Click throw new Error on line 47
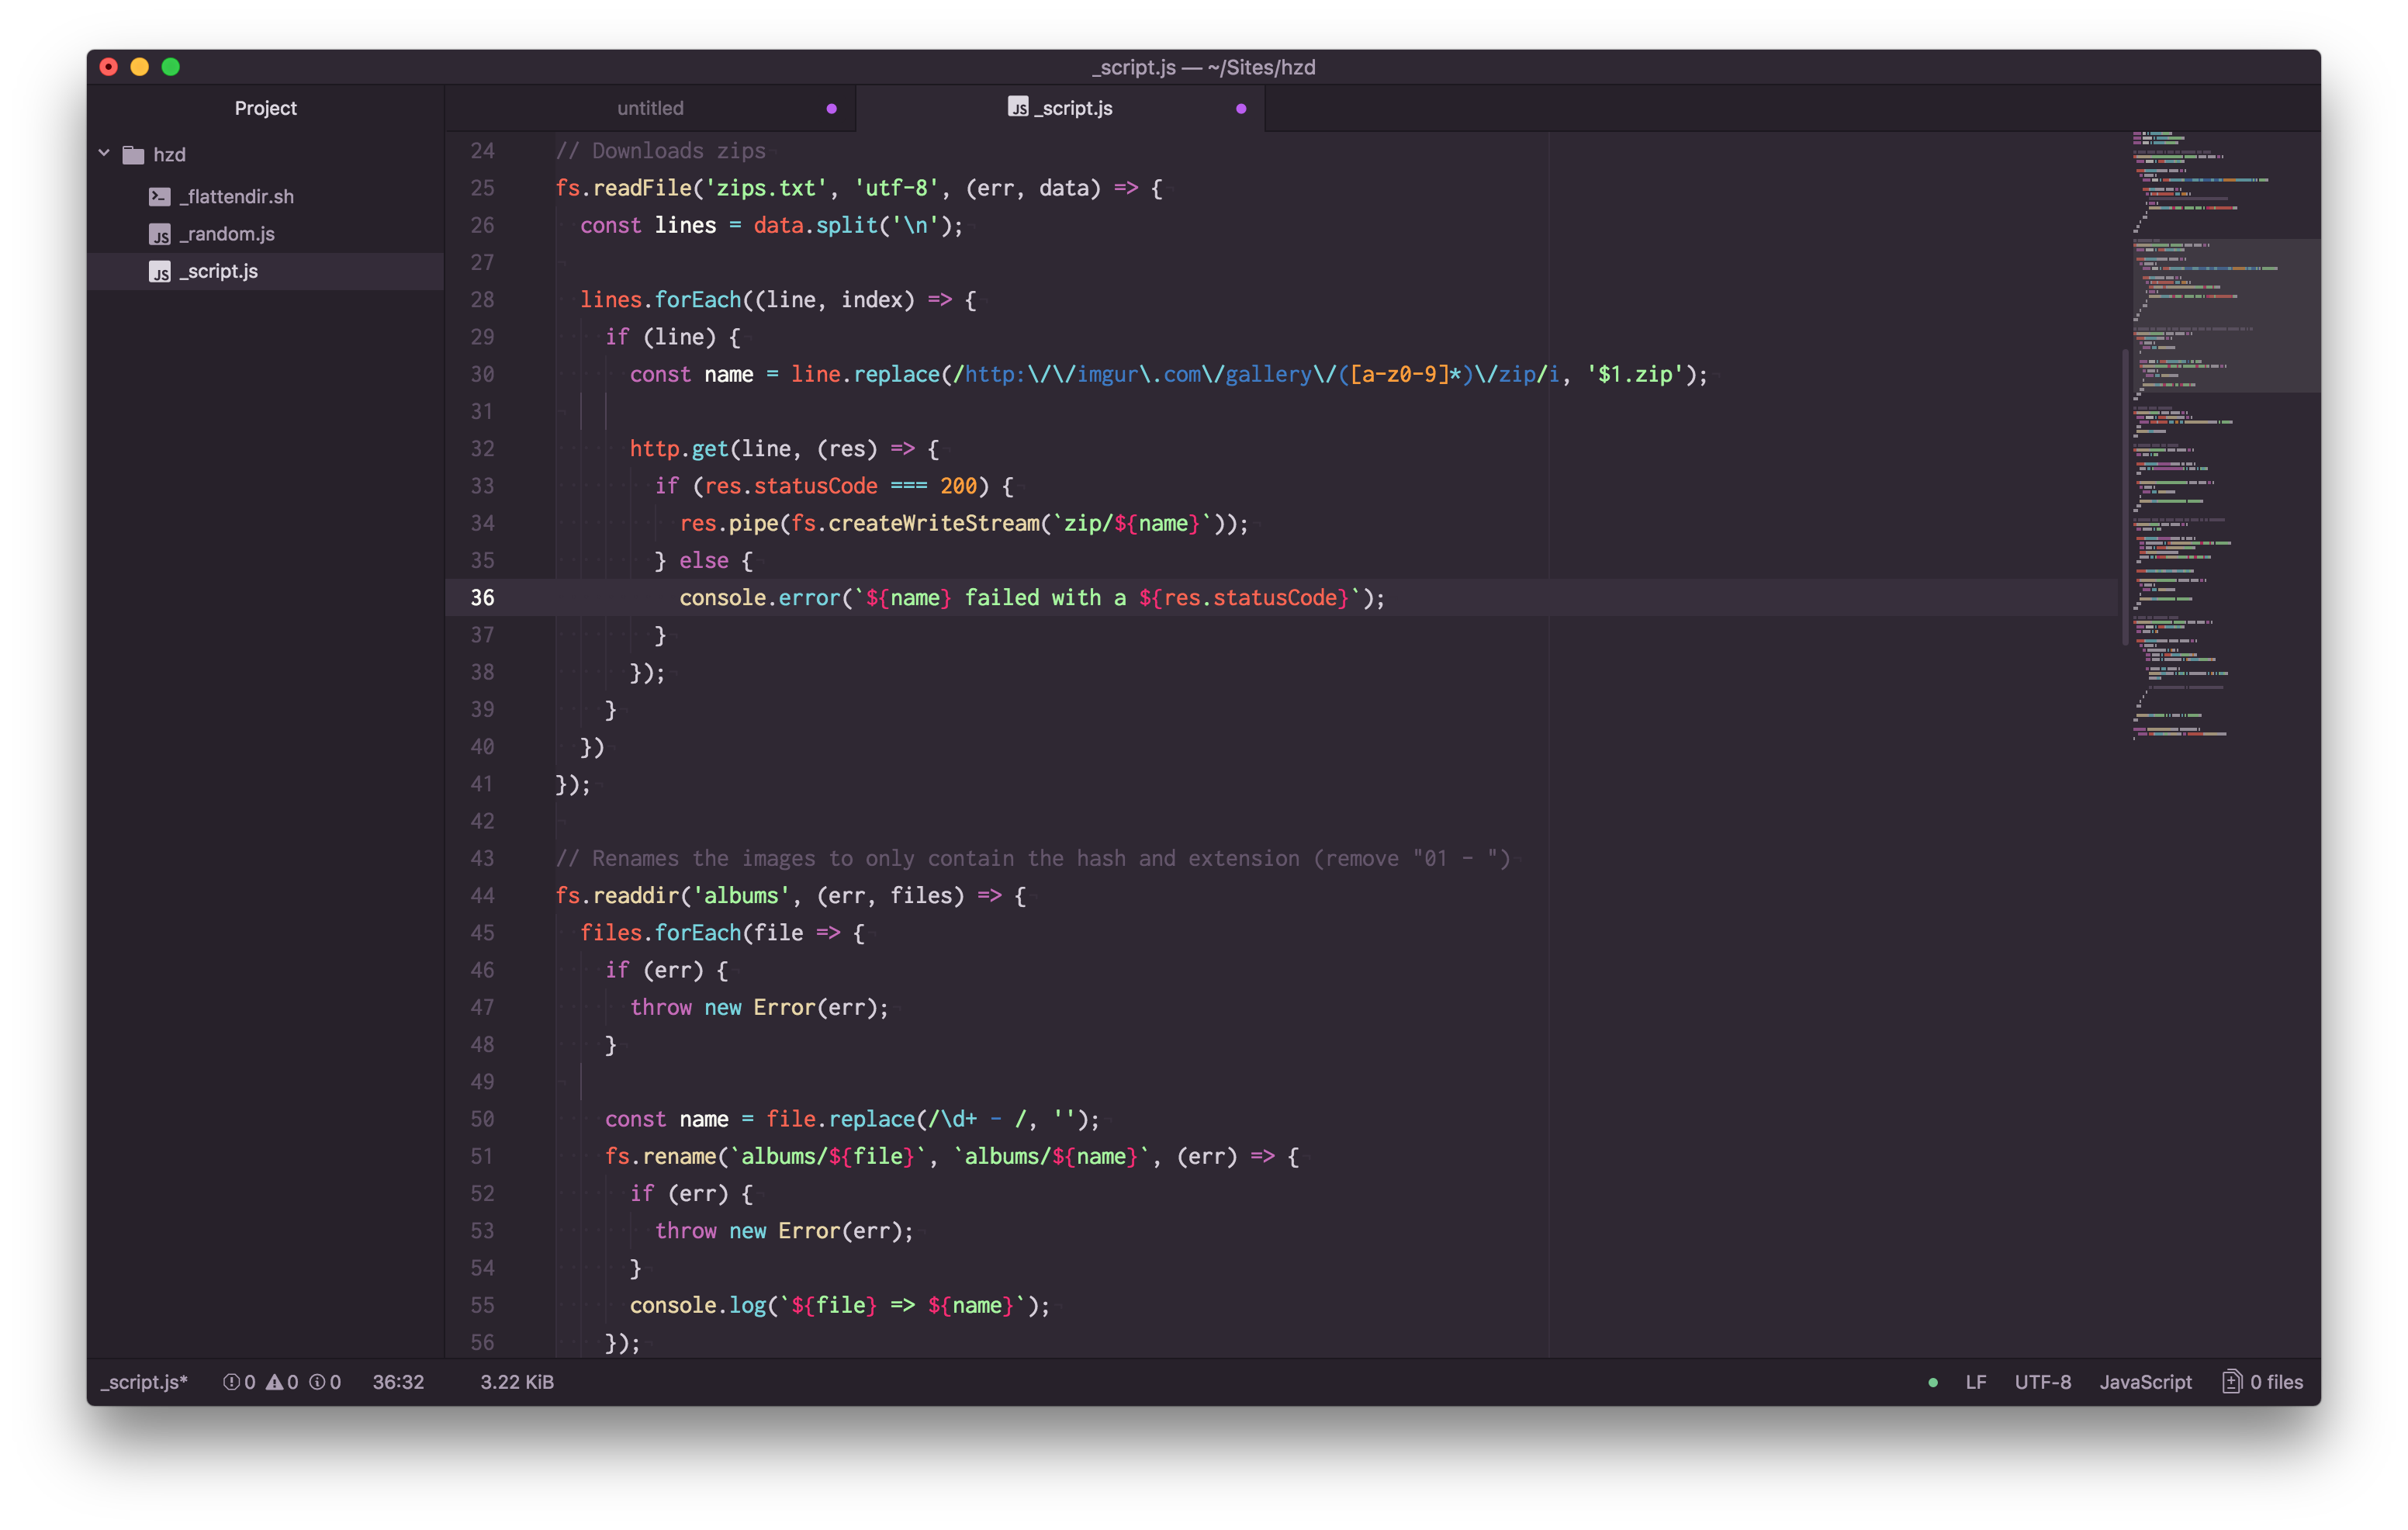2408x1530 pixels. click(722, 1007)
